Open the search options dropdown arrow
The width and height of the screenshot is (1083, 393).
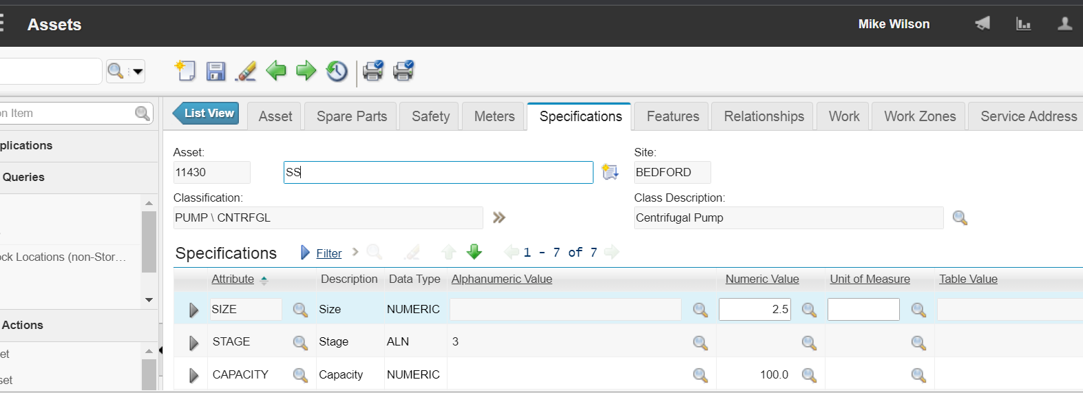[138, 71]
